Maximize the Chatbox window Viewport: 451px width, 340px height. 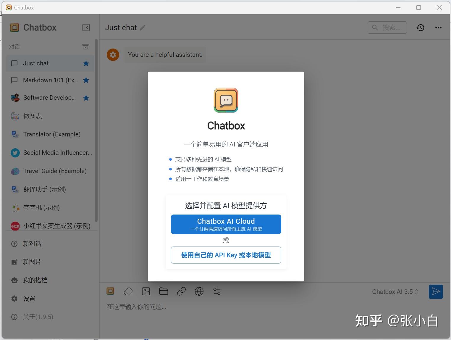click(418, 8)
